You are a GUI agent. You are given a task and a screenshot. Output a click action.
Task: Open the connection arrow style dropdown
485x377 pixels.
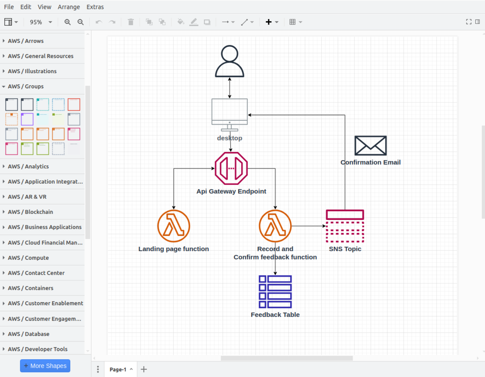coord(228,22)
